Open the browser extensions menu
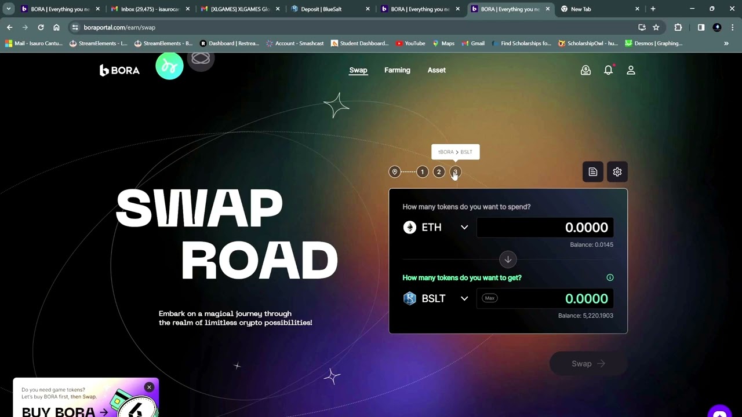Viewport: 742px width, 417px height. pyautogui.click(x=678, y=27)
